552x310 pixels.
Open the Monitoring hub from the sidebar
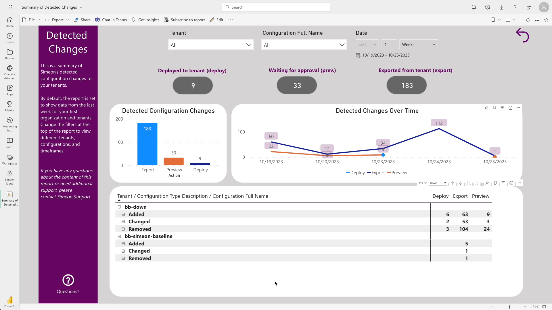[9, 123]
